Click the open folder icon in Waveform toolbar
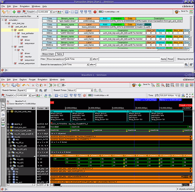Viewport: 195px width, 192px height. [4, 85]
